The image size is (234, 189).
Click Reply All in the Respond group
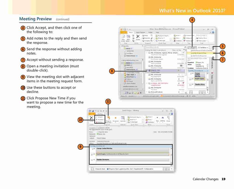click(146, 38)
